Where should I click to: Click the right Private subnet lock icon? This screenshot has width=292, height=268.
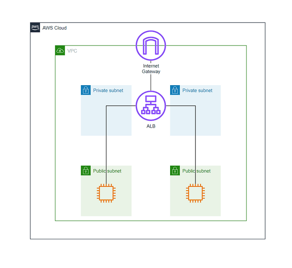pos(175,90)
